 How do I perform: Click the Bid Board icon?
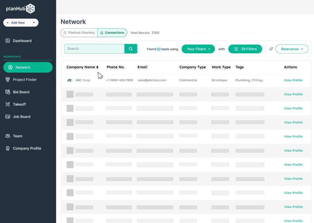(8, 92)
